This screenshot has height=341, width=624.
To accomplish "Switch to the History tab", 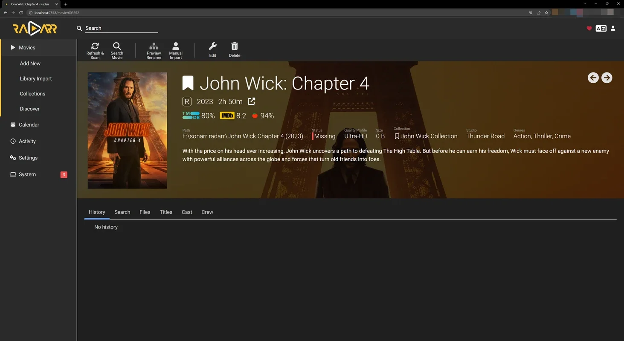I will (97, 212).
